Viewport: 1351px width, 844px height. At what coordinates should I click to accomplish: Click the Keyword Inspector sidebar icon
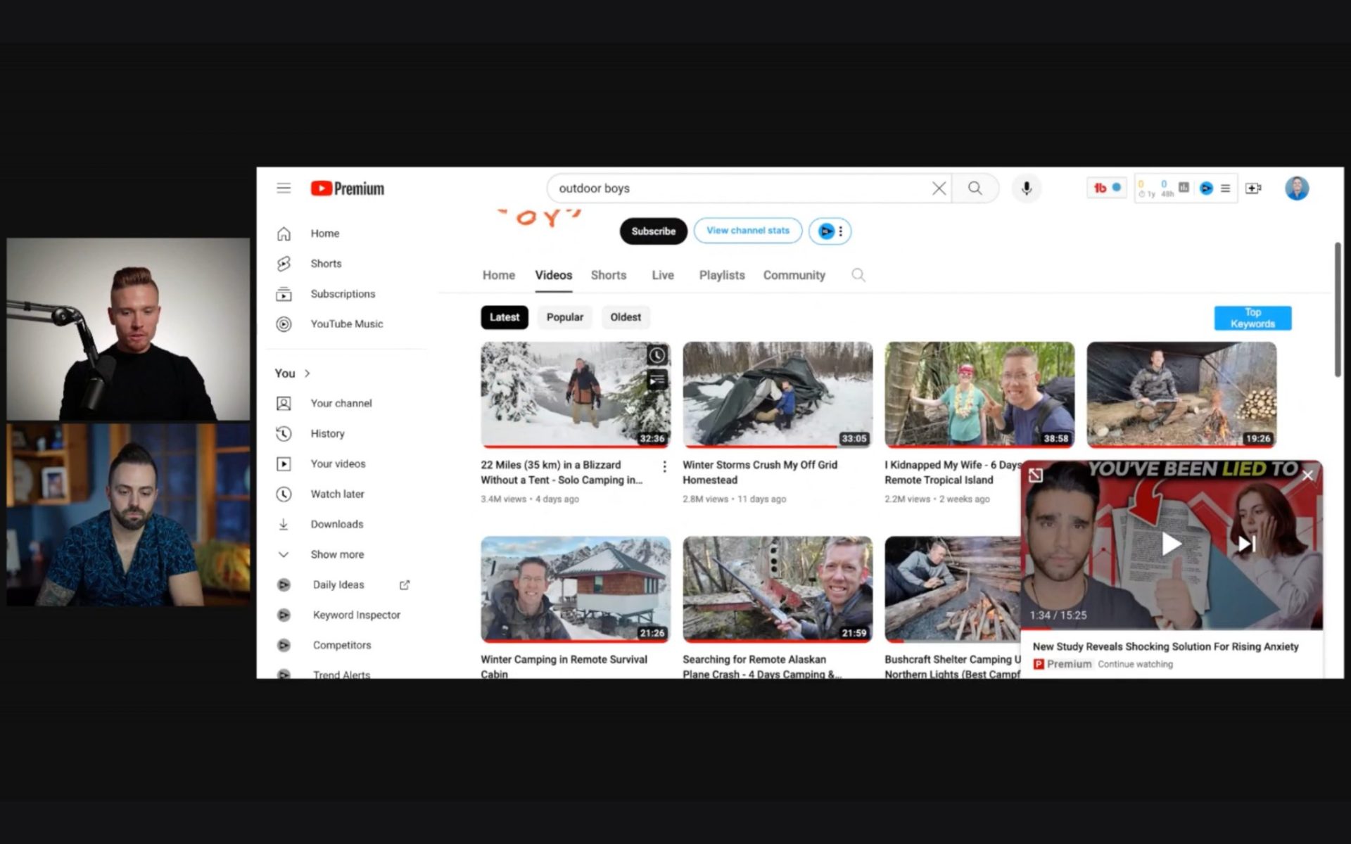point(284,615)
